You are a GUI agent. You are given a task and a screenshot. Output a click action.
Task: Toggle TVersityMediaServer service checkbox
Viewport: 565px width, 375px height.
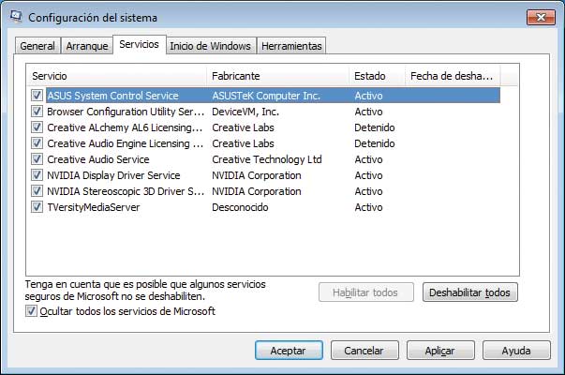click(x=37, y=207)
